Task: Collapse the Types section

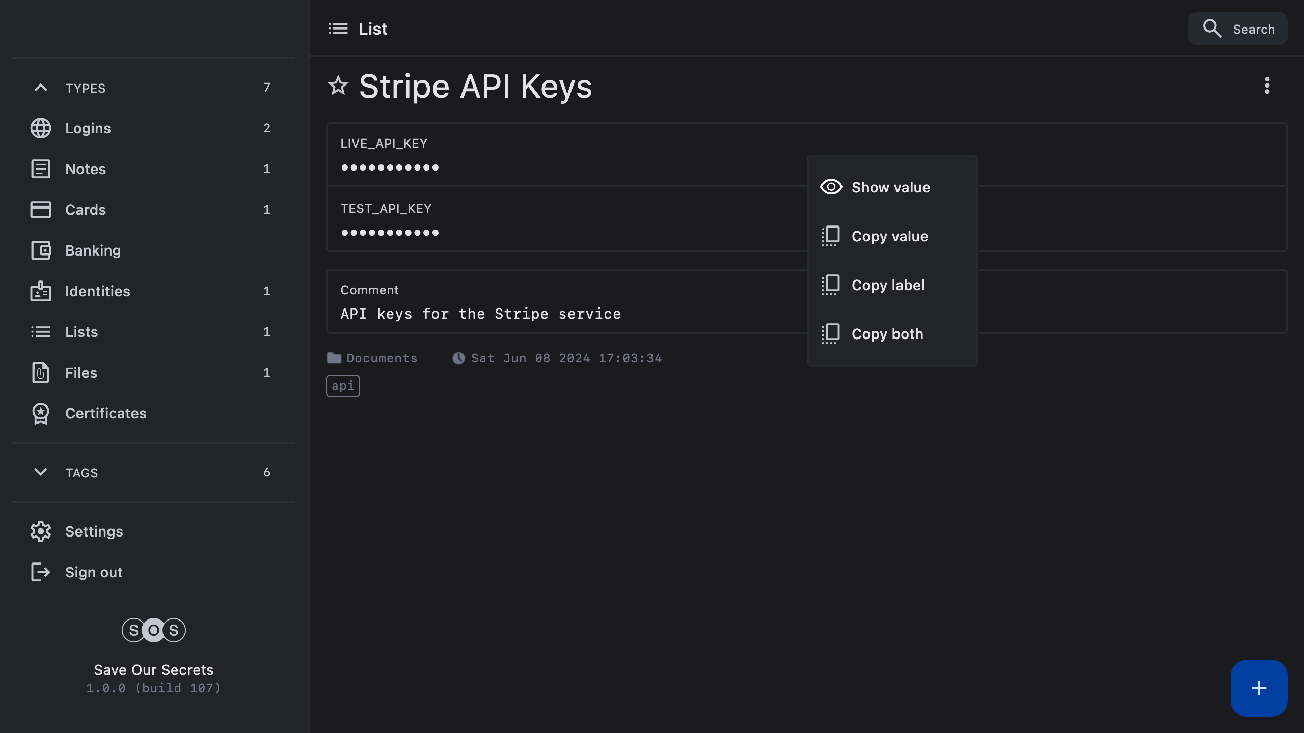Action: click(41, 88)
